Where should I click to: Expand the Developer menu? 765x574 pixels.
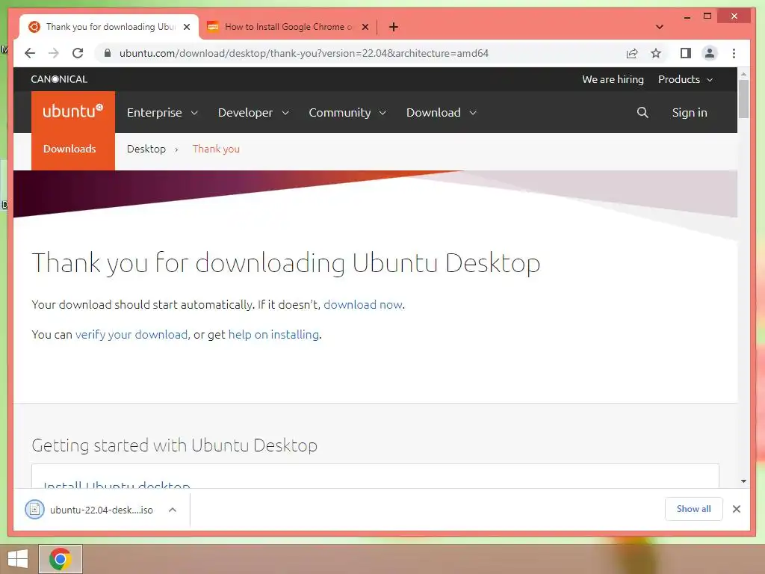coord(253,112)
